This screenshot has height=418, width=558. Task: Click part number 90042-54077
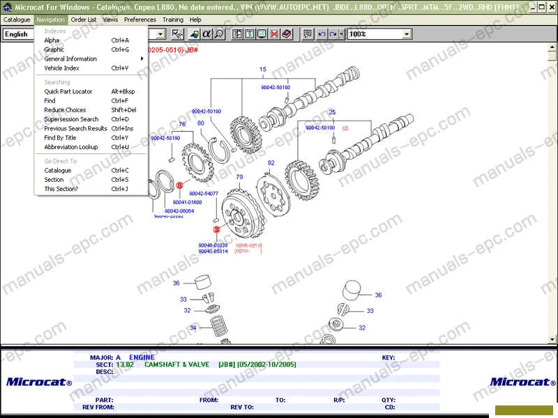tap(204, 194)
